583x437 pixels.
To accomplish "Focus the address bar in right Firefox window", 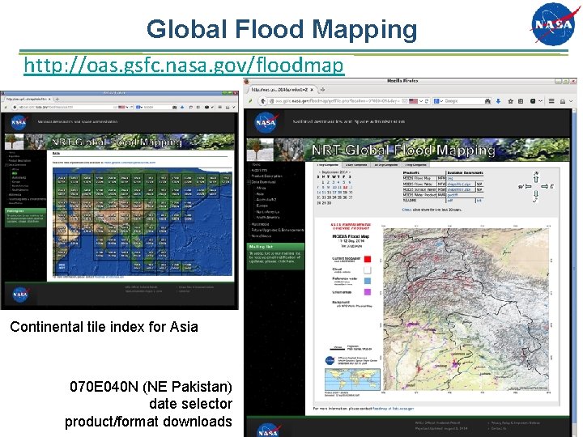I will click(x=338, y=101).
